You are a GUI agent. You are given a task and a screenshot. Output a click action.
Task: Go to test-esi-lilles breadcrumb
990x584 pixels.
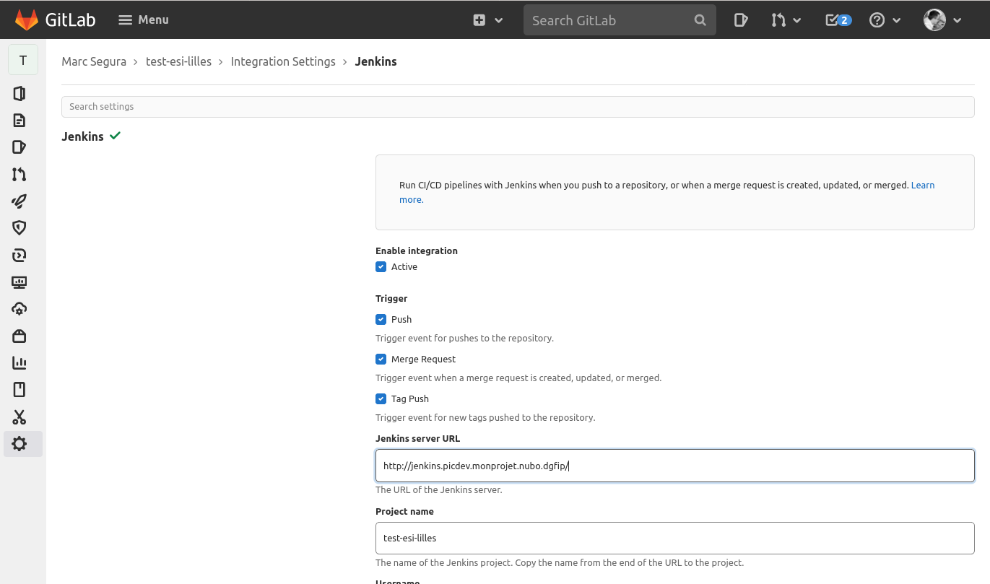179,61
